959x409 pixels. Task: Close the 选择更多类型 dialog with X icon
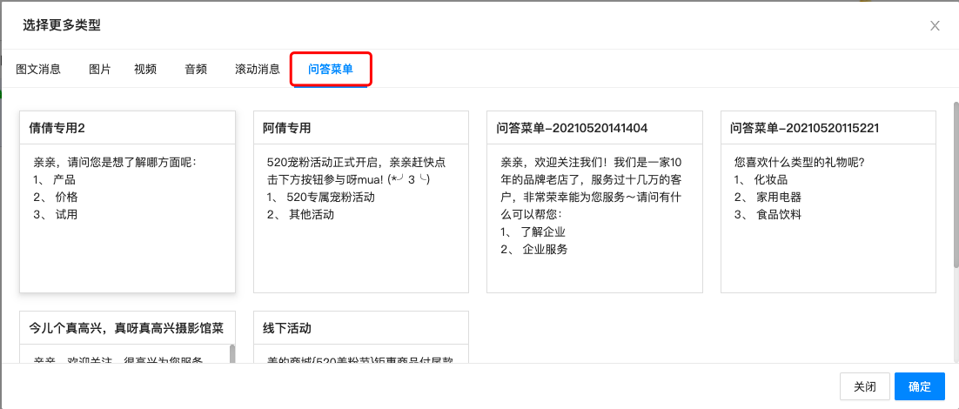click(x=935, y=26)
